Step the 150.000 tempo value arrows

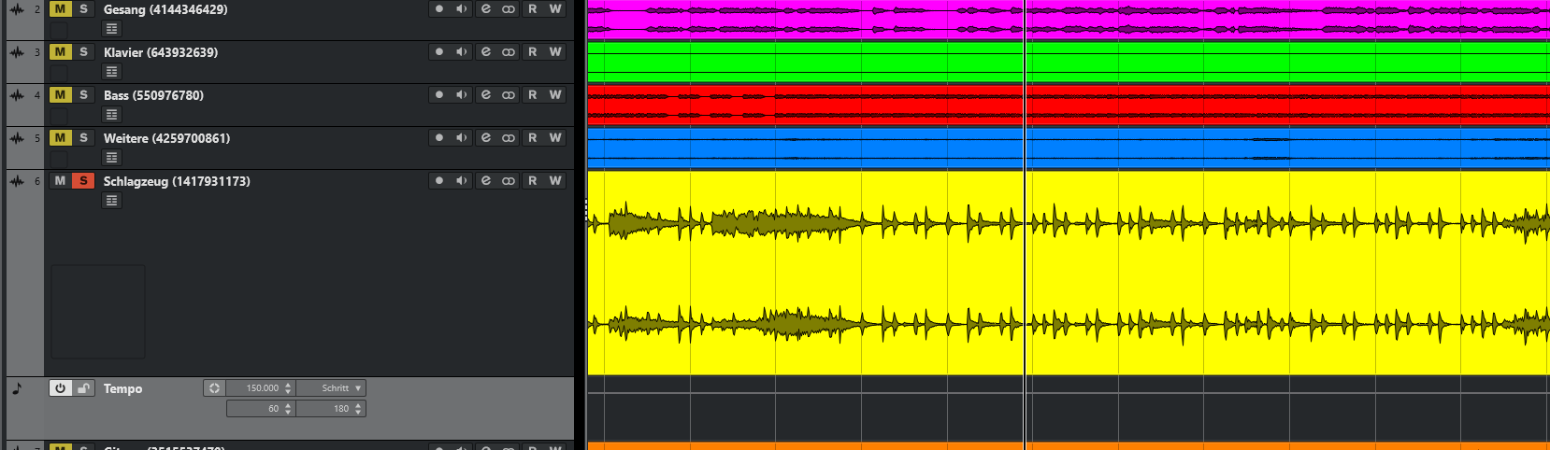288,388
